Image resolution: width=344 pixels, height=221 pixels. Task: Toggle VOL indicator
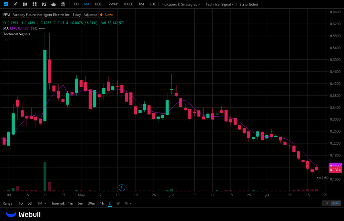(x=153, y=4)
